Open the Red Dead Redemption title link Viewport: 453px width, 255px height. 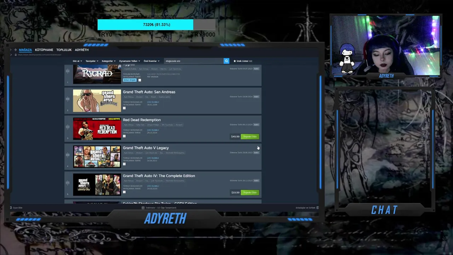[x=142, y=120]
